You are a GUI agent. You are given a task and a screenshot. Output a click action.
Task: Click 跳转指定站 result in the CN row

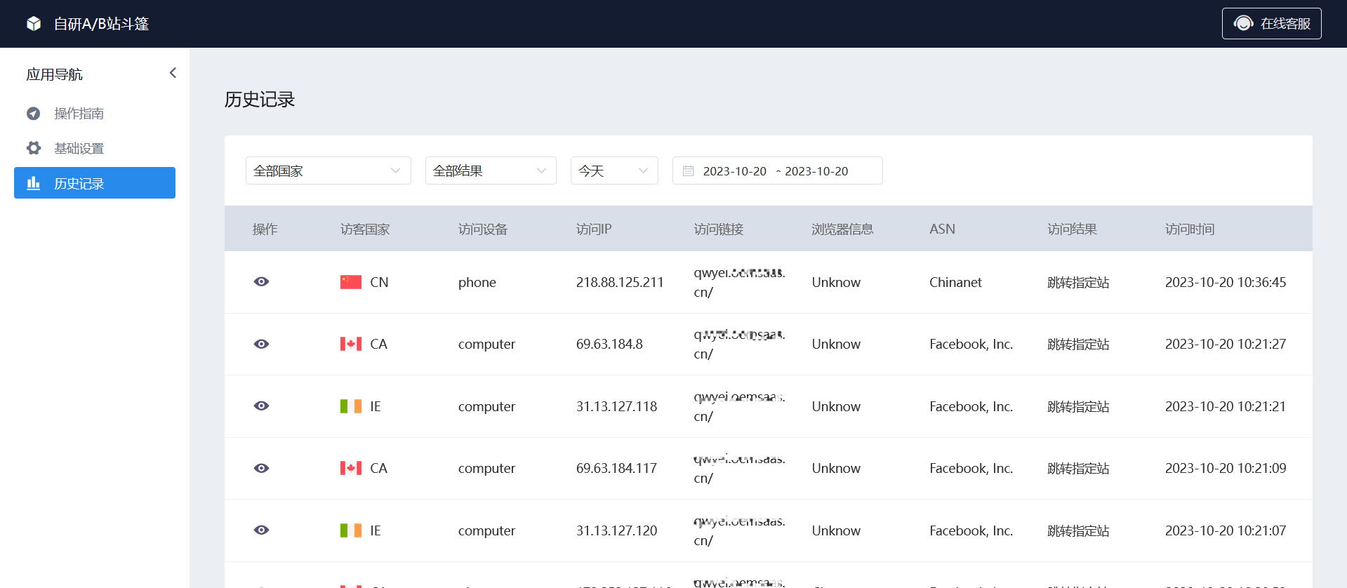coord(1078,282)
